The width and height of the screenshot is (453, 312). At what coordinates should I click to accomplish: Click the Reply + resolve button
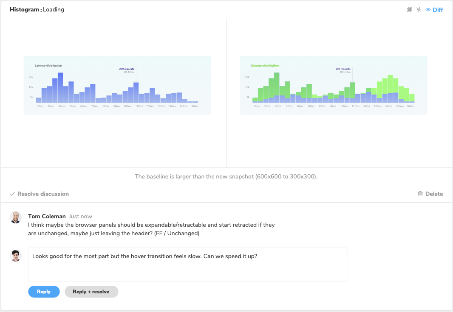91,292
